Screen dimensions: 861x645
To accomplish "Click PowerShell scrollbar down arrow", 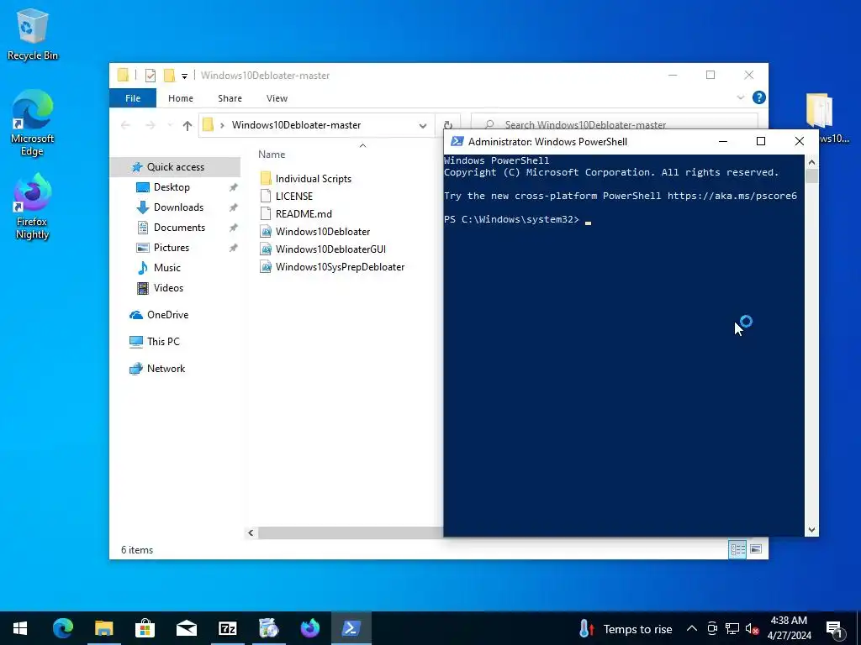I will 811,530.
